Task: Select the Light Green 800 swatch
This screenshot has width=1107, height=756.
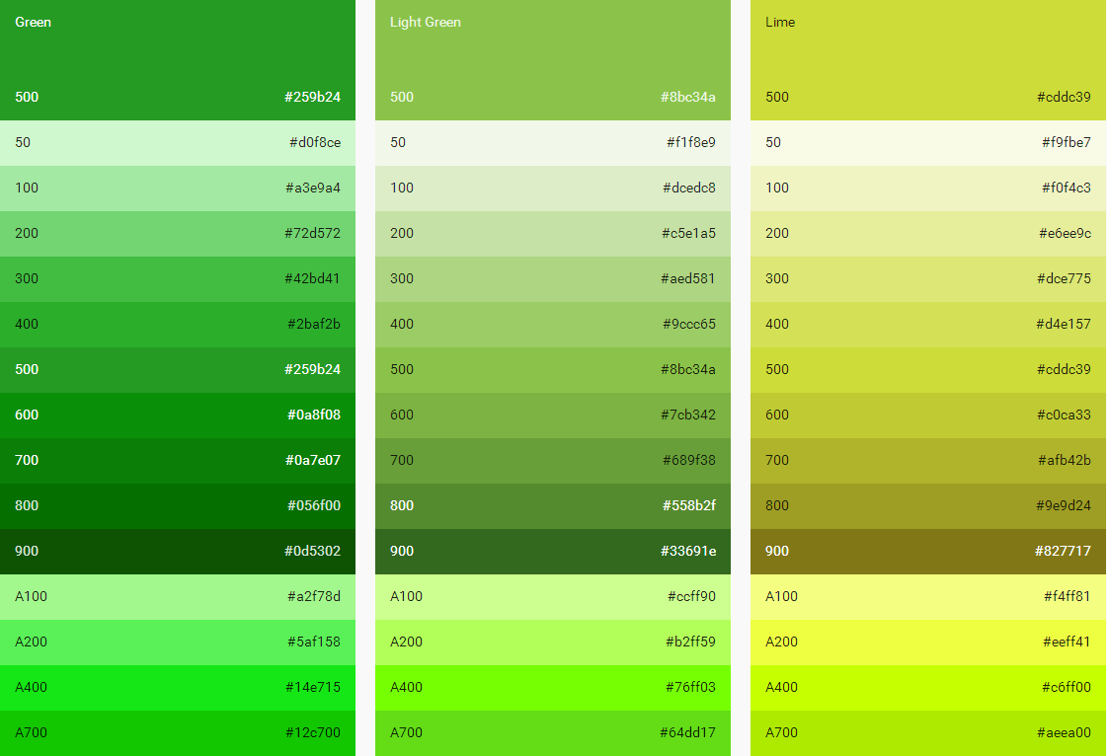Action: pyautogui.click(x=553, y=505)
